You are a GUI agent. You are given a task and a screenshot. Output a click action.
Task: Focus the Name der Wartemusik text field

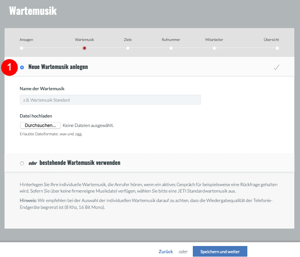coord(110,100)
